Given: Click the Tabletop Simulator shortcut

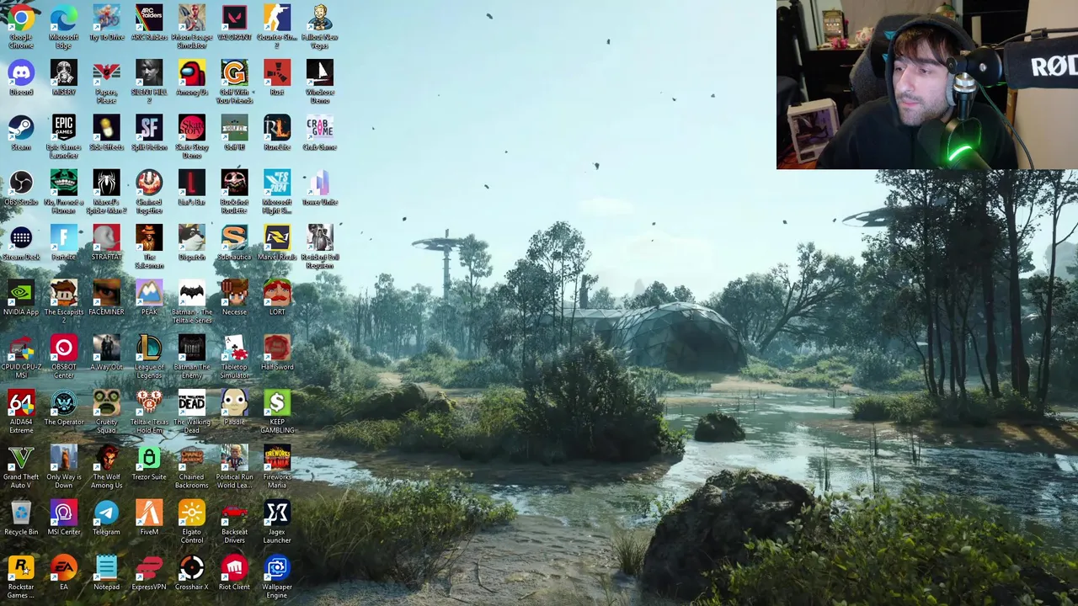Looking at the screenshot, I should [234, 348].
